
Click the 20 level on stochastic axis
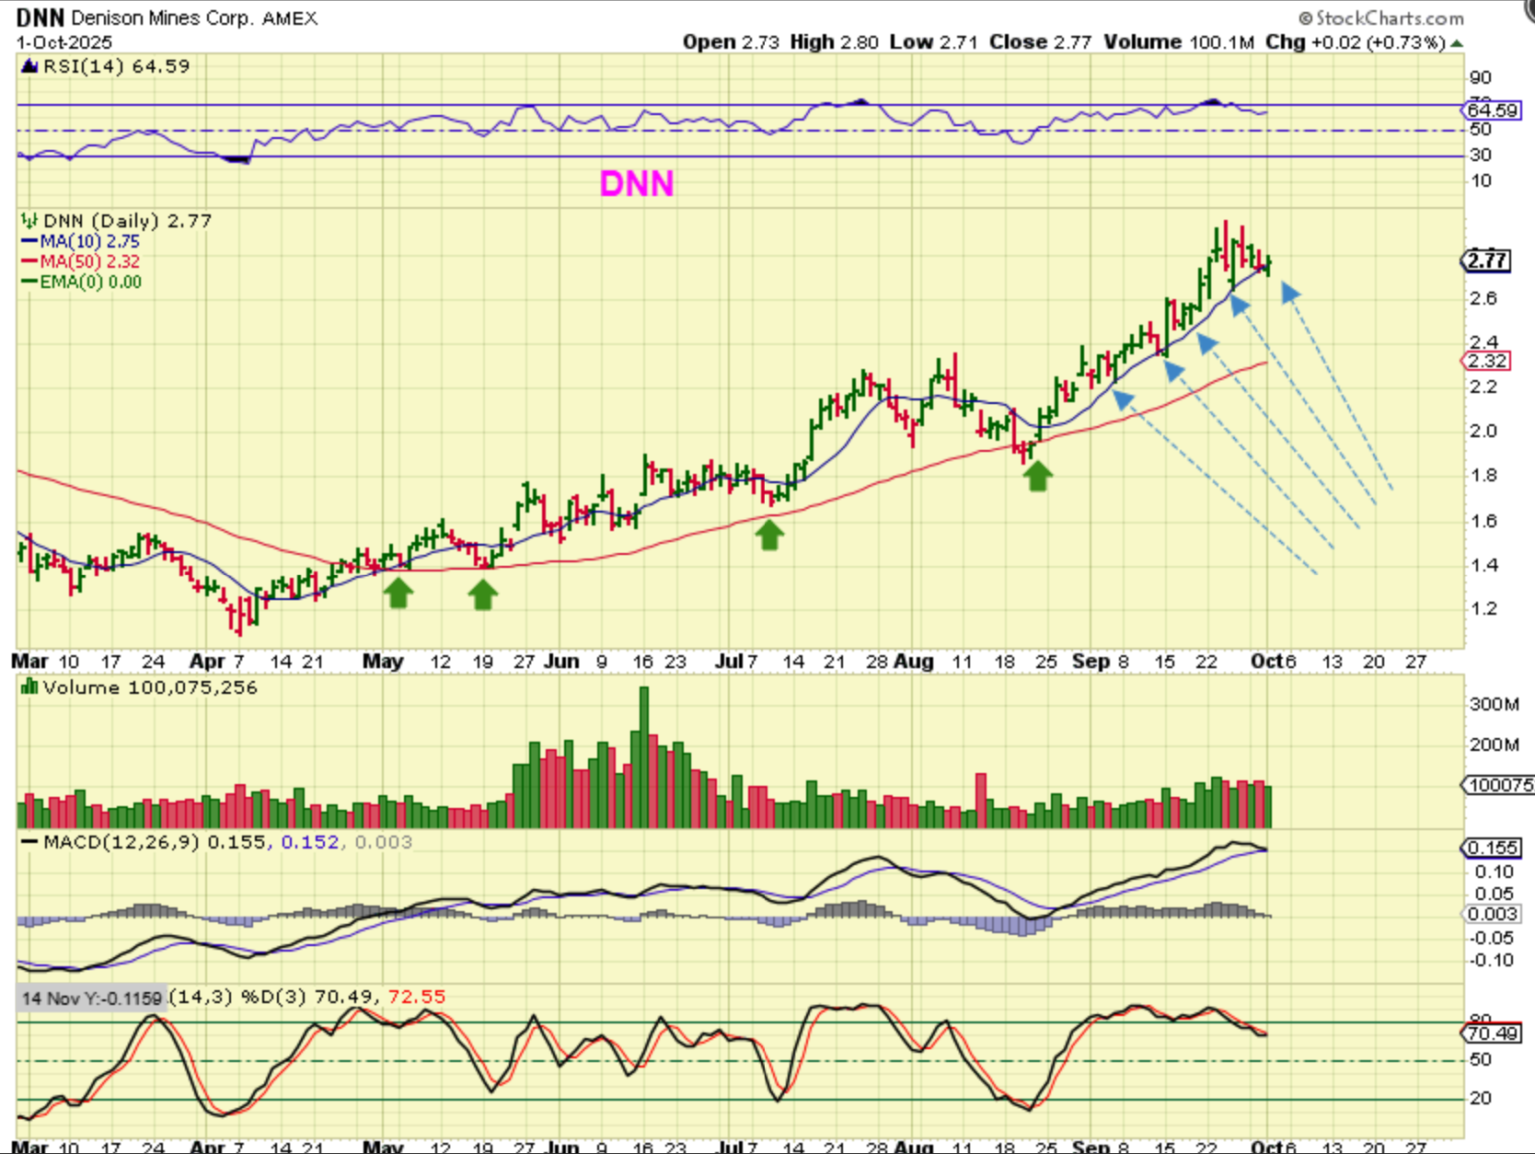[1481, 1098]
